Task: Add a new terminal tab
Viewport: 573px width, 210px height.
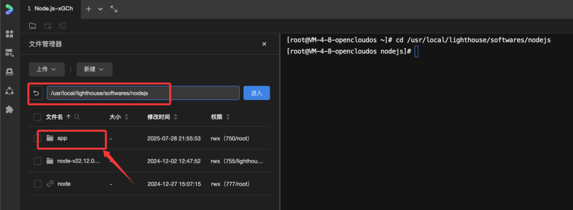Action: coord(89,9)
